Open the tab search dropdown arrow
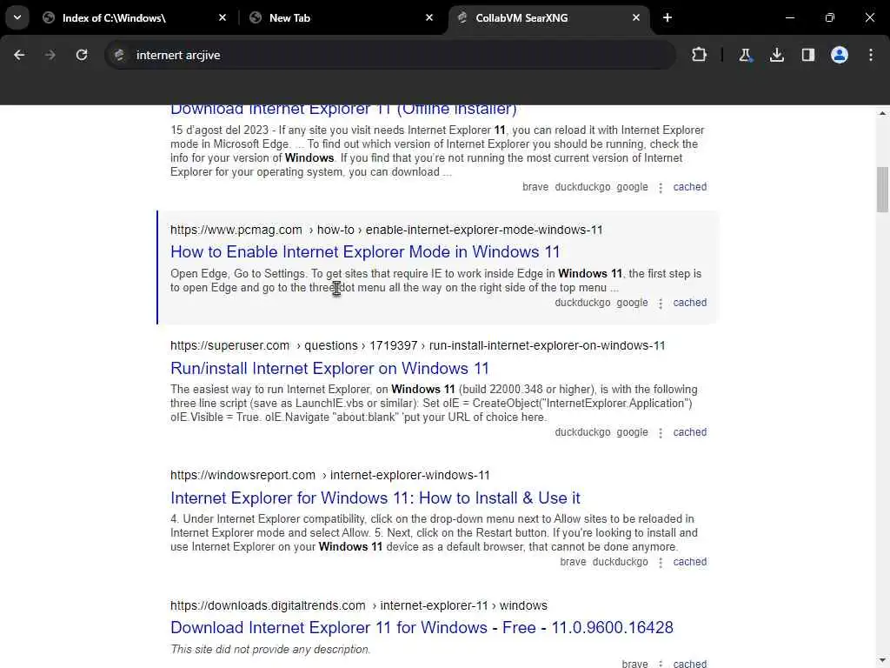 [x=17, y=17]
